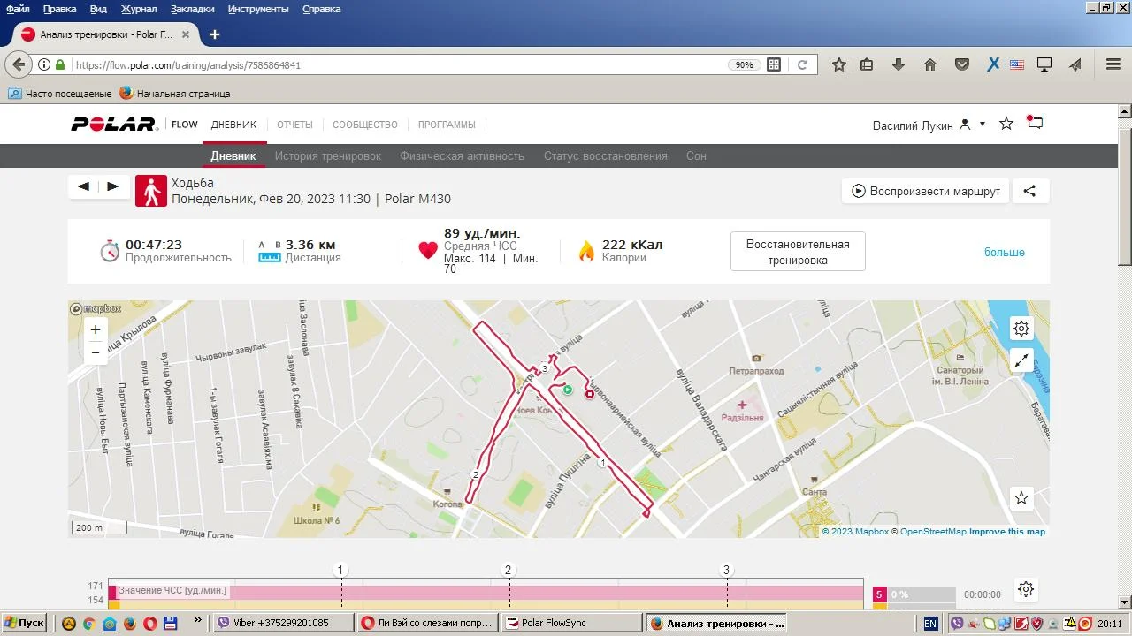Open the Вид menu
This screenshot has height=636, width=1132.
click(x=98, y=9)
